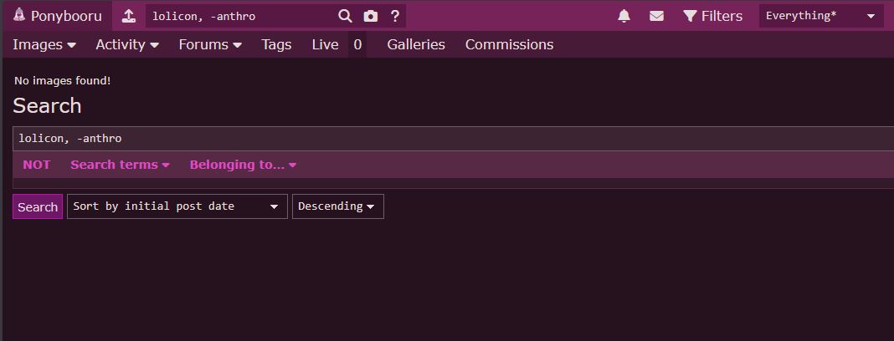
Task: Open the notifications bell
Action: click(x=624, y=16)
